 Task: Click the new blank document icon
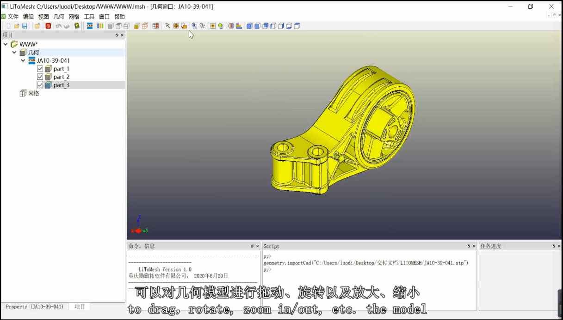[x=8, y=26]
